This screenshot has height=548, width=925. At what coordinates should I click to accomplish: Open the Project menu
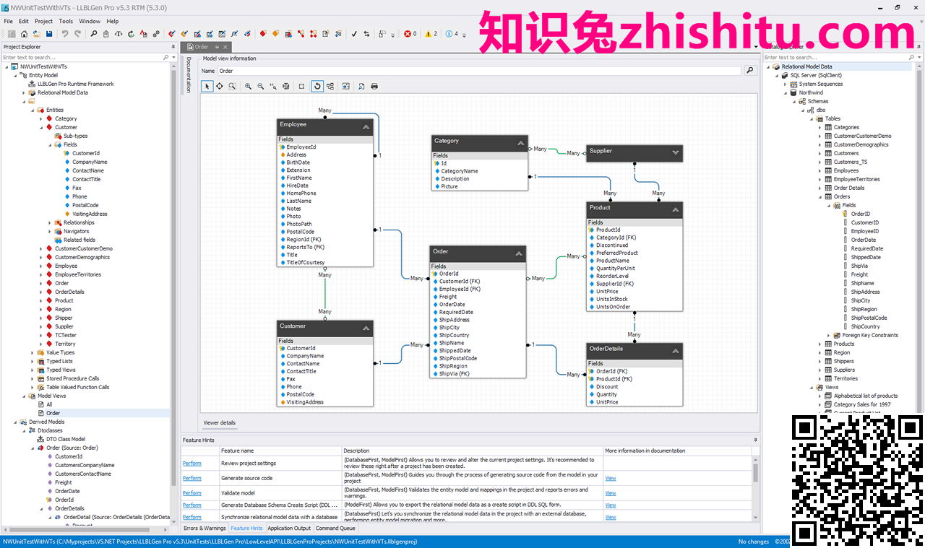pyautogui.click(x=43, y=22)
